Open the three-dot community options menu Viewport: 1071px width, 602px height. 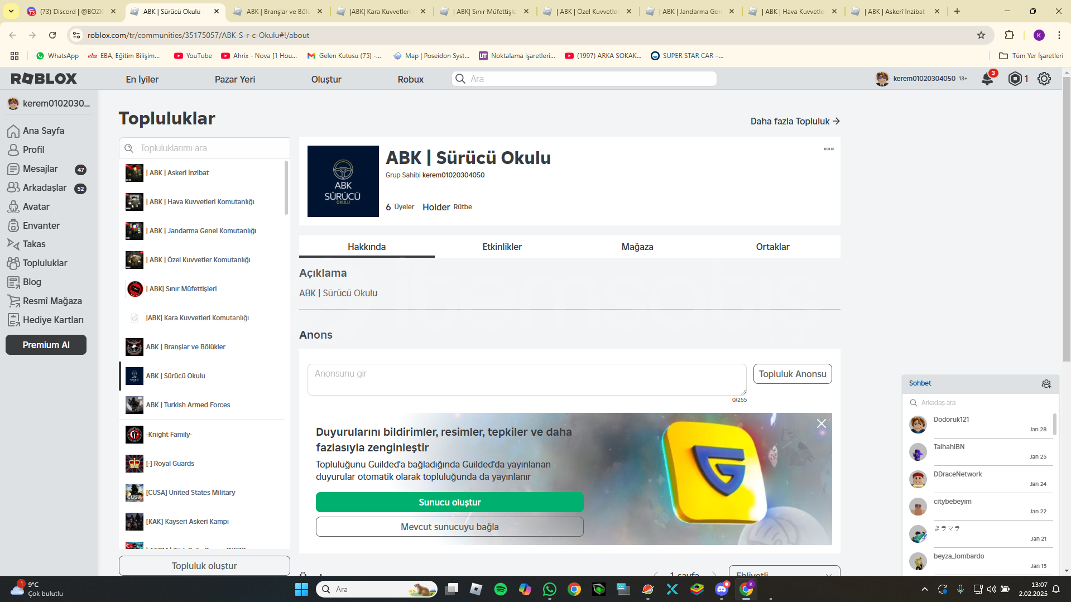(828, 149)
